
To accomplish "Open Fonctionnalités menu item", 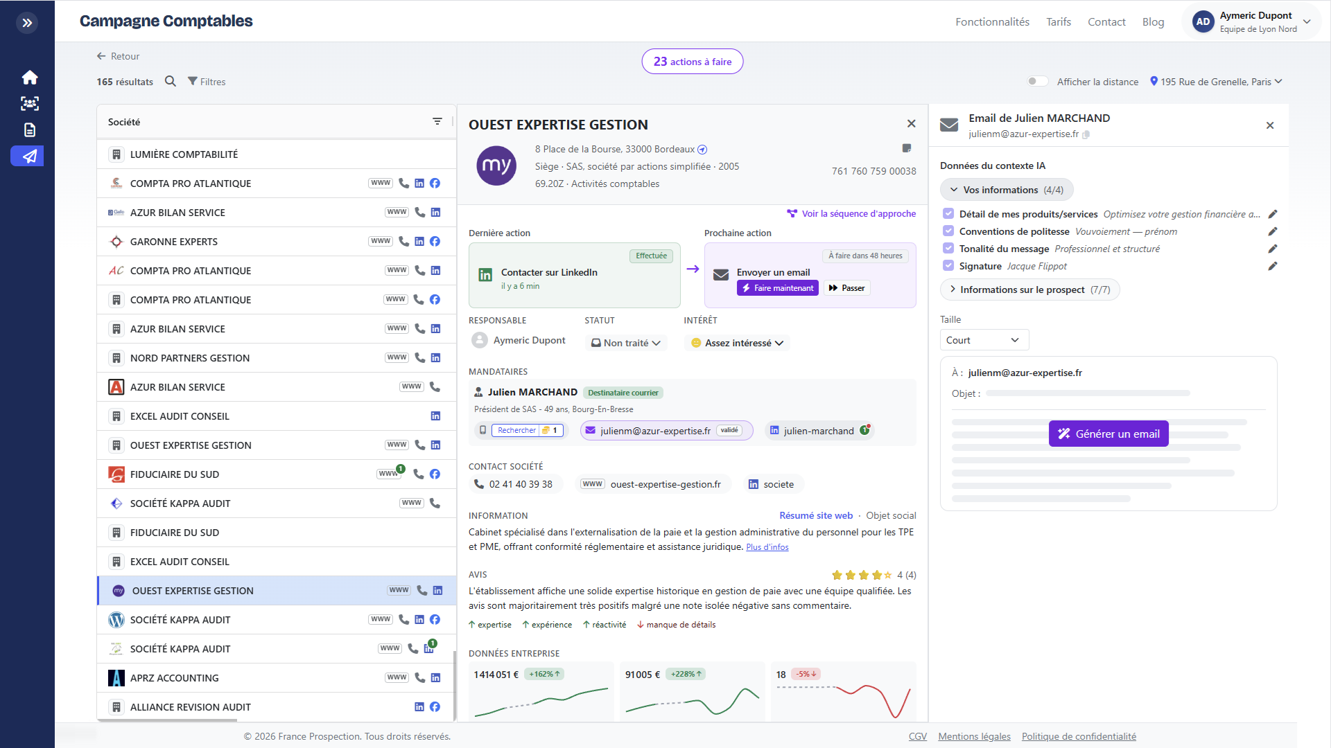I will 992,22.
